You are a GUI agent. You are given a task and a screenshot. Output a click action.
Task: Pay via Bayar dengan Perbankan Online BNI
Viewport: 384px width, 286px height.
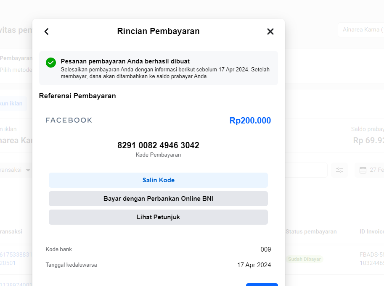coord(158,199)
